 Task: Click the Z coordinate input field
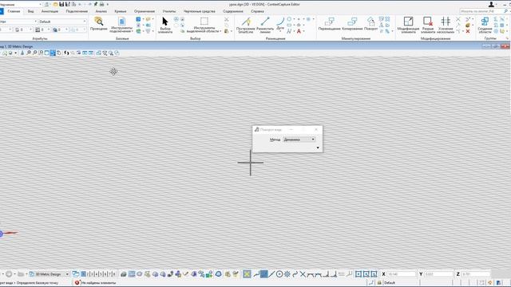click(x=476, y=274)
